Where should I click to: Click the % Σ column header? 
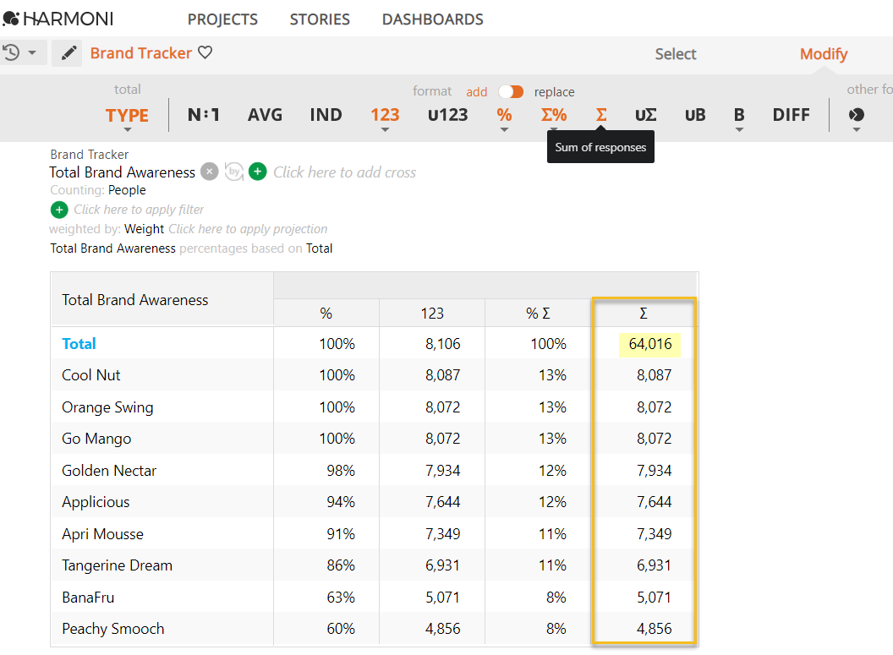point(538,313)
